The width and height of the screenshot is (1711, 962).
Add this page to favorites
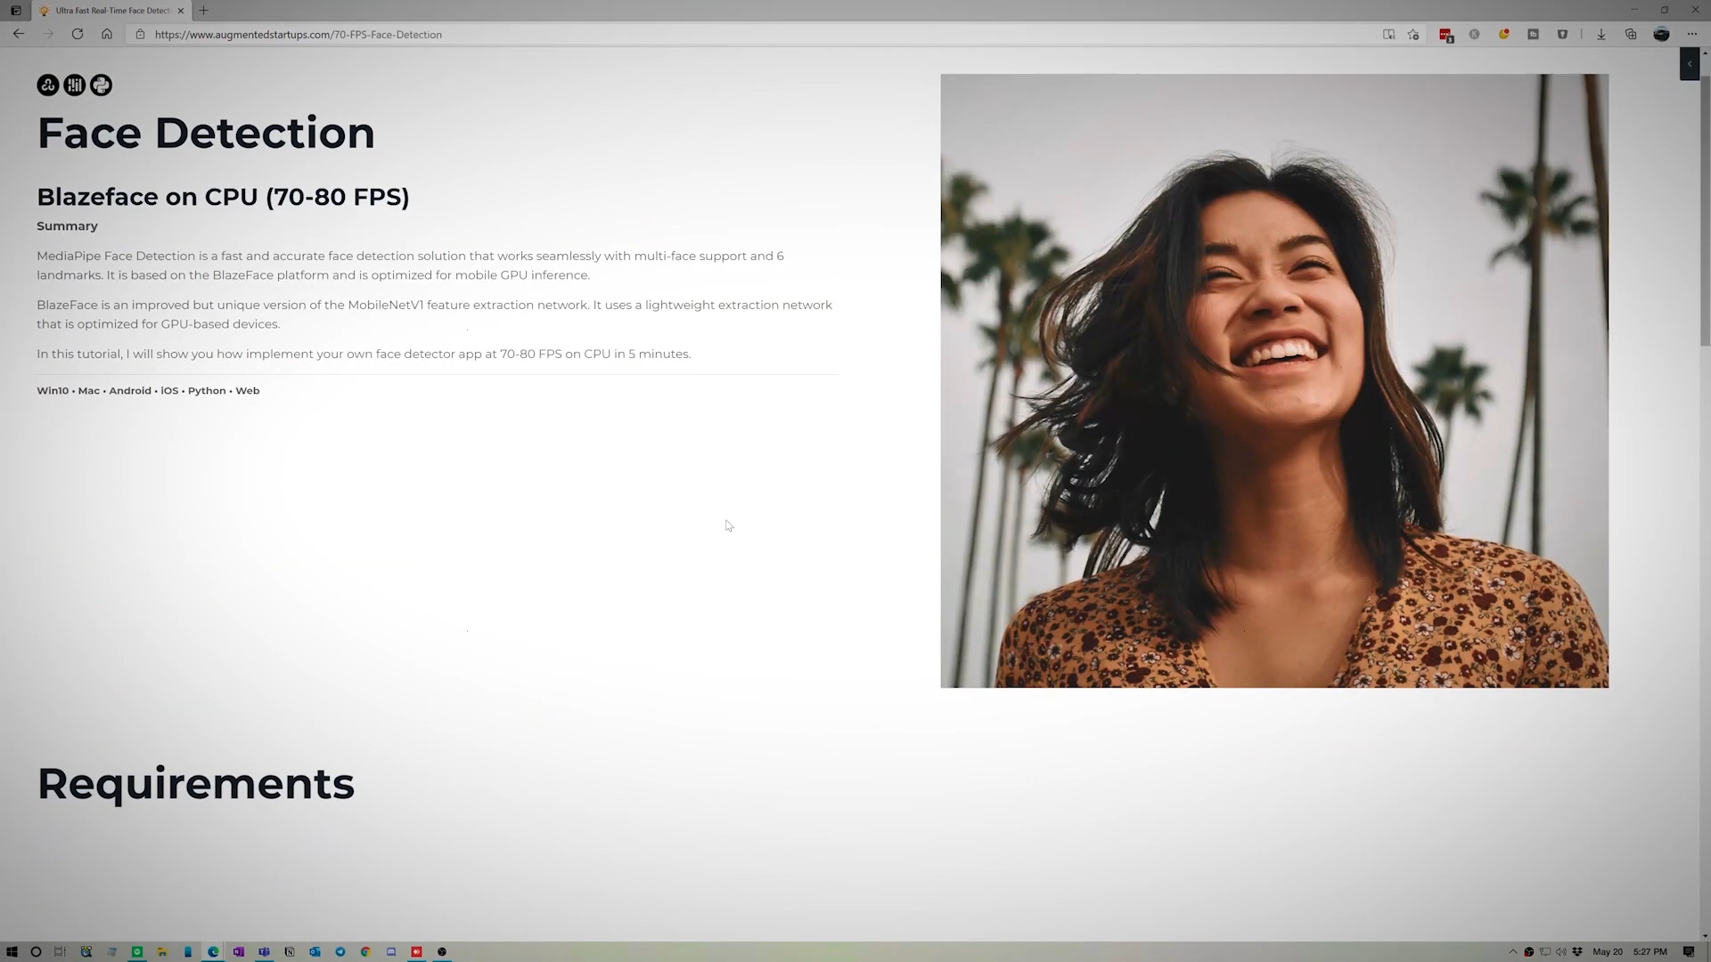tap(1413, 34)
